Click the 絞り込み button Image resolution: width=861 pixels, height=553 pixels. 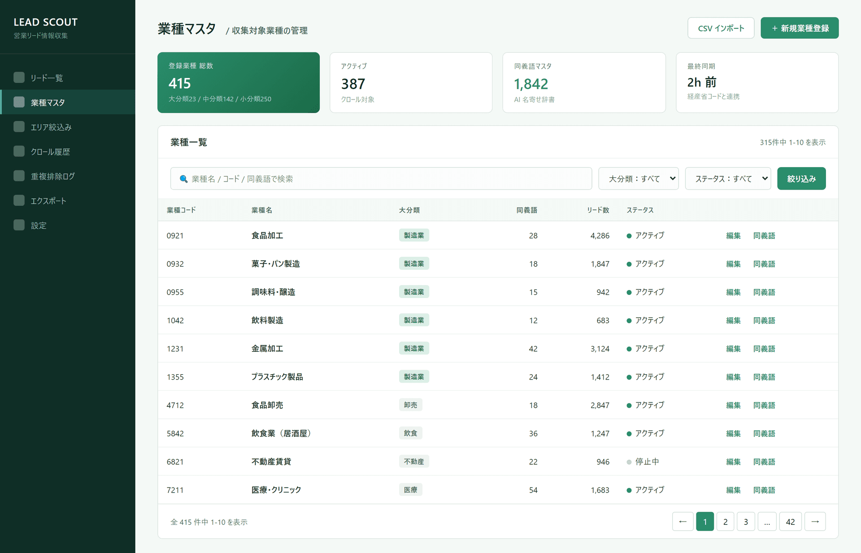pos(801,178)
